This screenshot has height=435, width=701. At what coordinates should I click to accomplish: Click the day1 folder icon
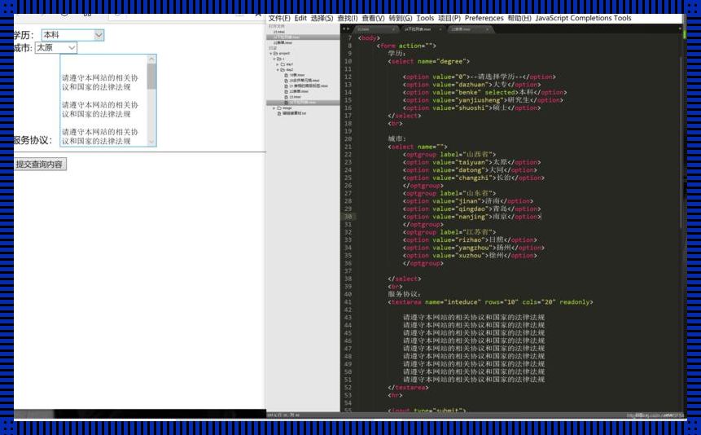(x=283, y=64)
